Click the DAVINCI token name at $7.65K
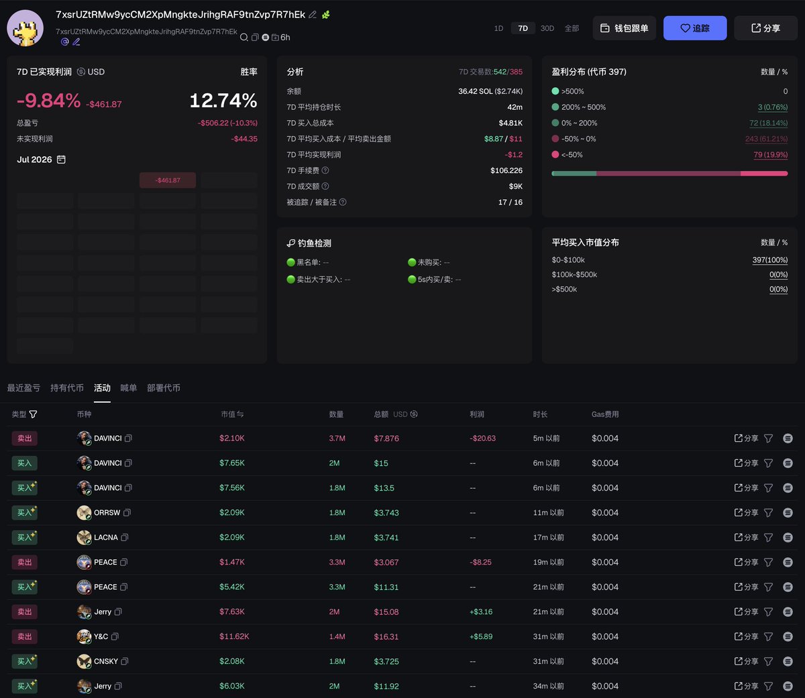This screenshot has width=805, height=698. point(108,463)
